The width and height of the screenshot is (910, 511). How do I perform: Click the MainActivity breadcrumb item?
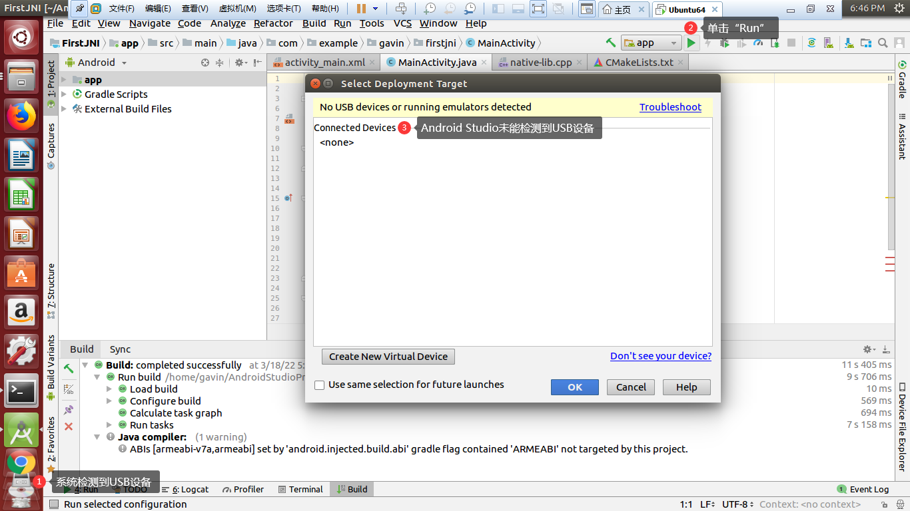pyautogui.click(x=501, y=43)
